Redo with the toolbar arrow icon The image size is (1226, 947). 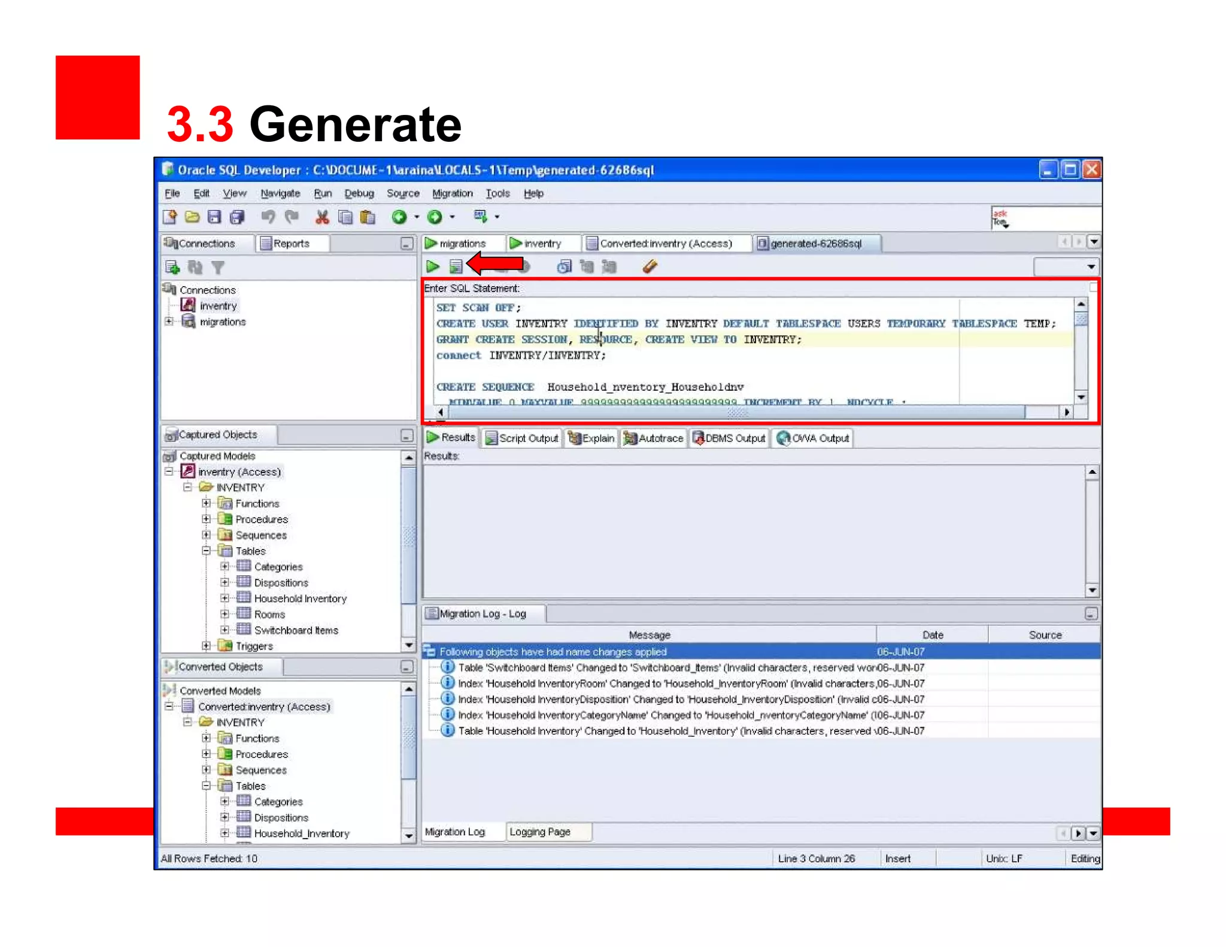(292, 217)
